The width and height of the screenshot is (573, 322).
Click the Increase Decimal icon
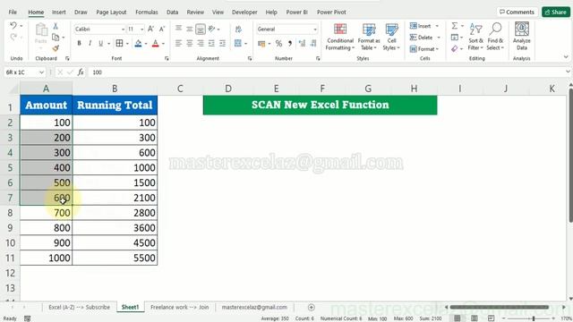click(x=302, y=44)
